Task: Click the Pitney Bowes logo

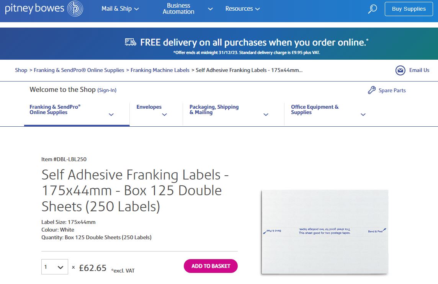Action: click(x=44, y=9)
